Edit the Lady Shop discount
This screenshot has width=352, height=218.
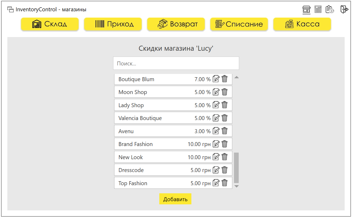(216, 105)
